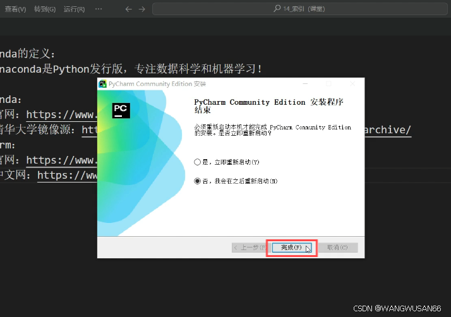Click the PyCharm installer title bar icon
This screenshot has height=317, width=451.
click(103, 84)
